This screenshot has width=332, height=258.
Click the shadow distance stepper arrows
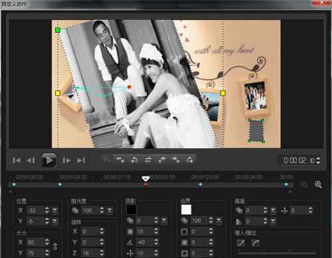pyautogui.click(x=156, y=253)
